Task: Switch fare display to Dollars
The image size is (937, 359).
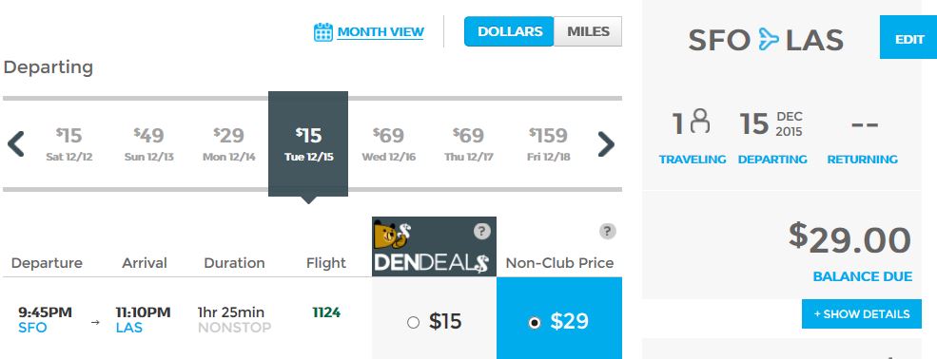Action: point(509,31)
